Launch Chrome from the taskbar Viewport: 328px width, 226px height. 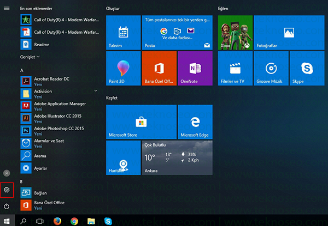(74, 221)
